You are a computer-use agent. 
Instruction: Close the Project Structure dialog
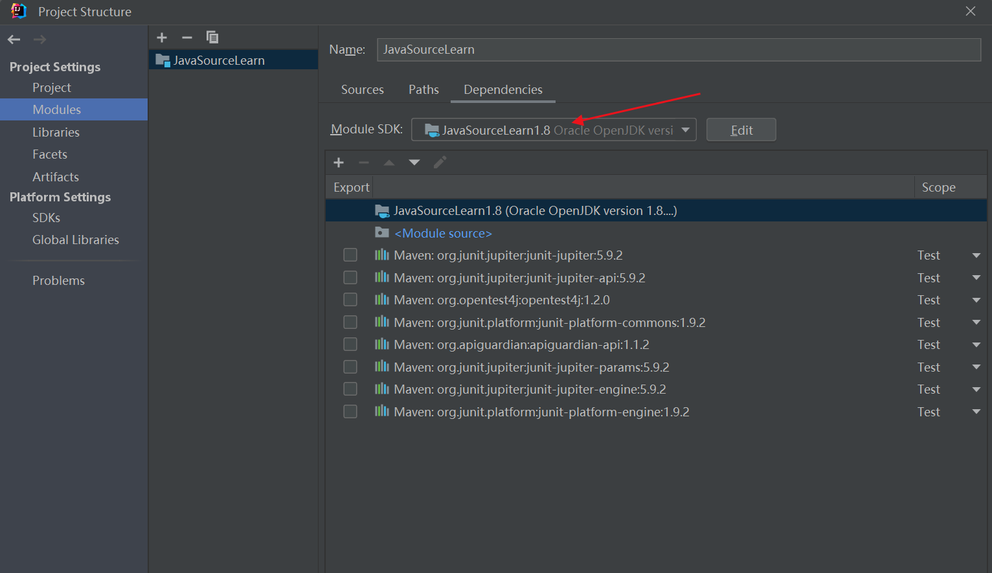[971, 11]
